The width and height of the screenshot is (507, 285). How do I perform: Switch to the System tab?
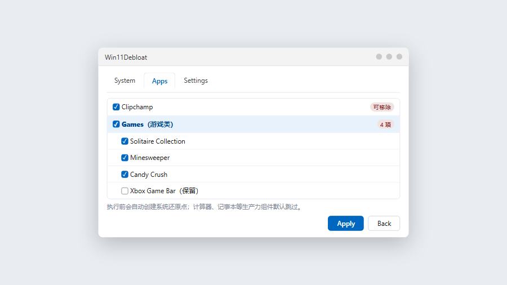click(x=124, y=81)
